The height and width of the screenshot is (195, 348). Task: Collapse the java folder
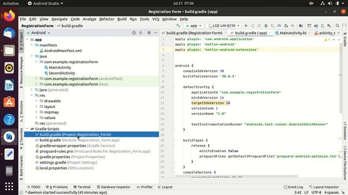pos(32,56)
